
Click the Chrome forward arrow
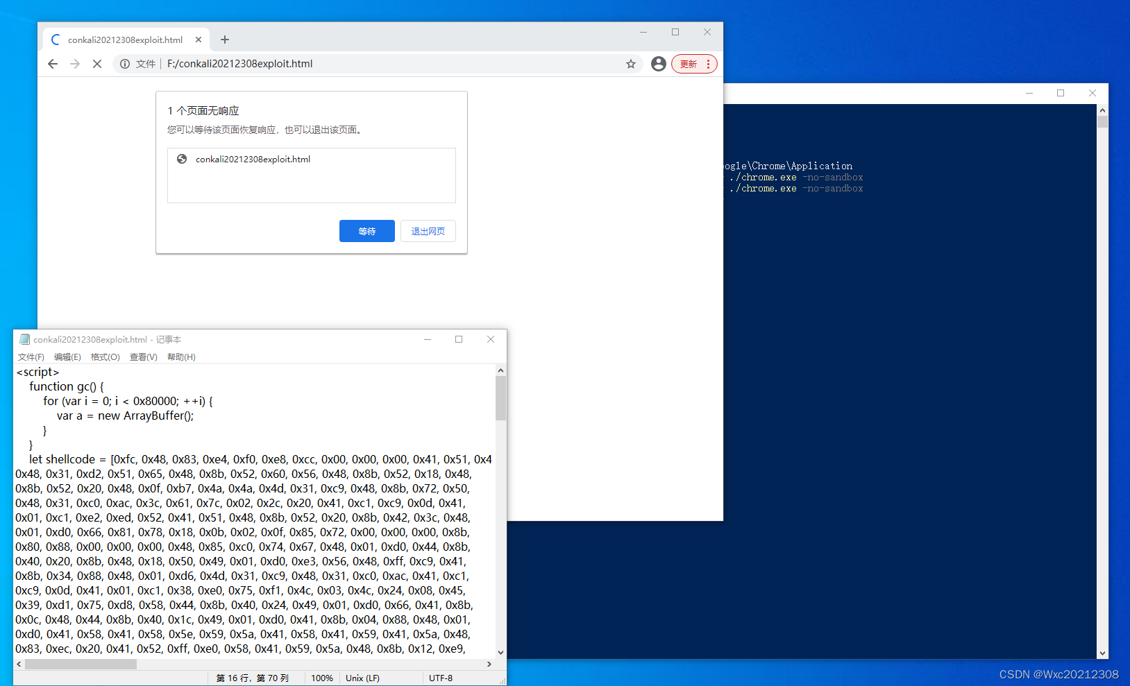tap(75, 64)
